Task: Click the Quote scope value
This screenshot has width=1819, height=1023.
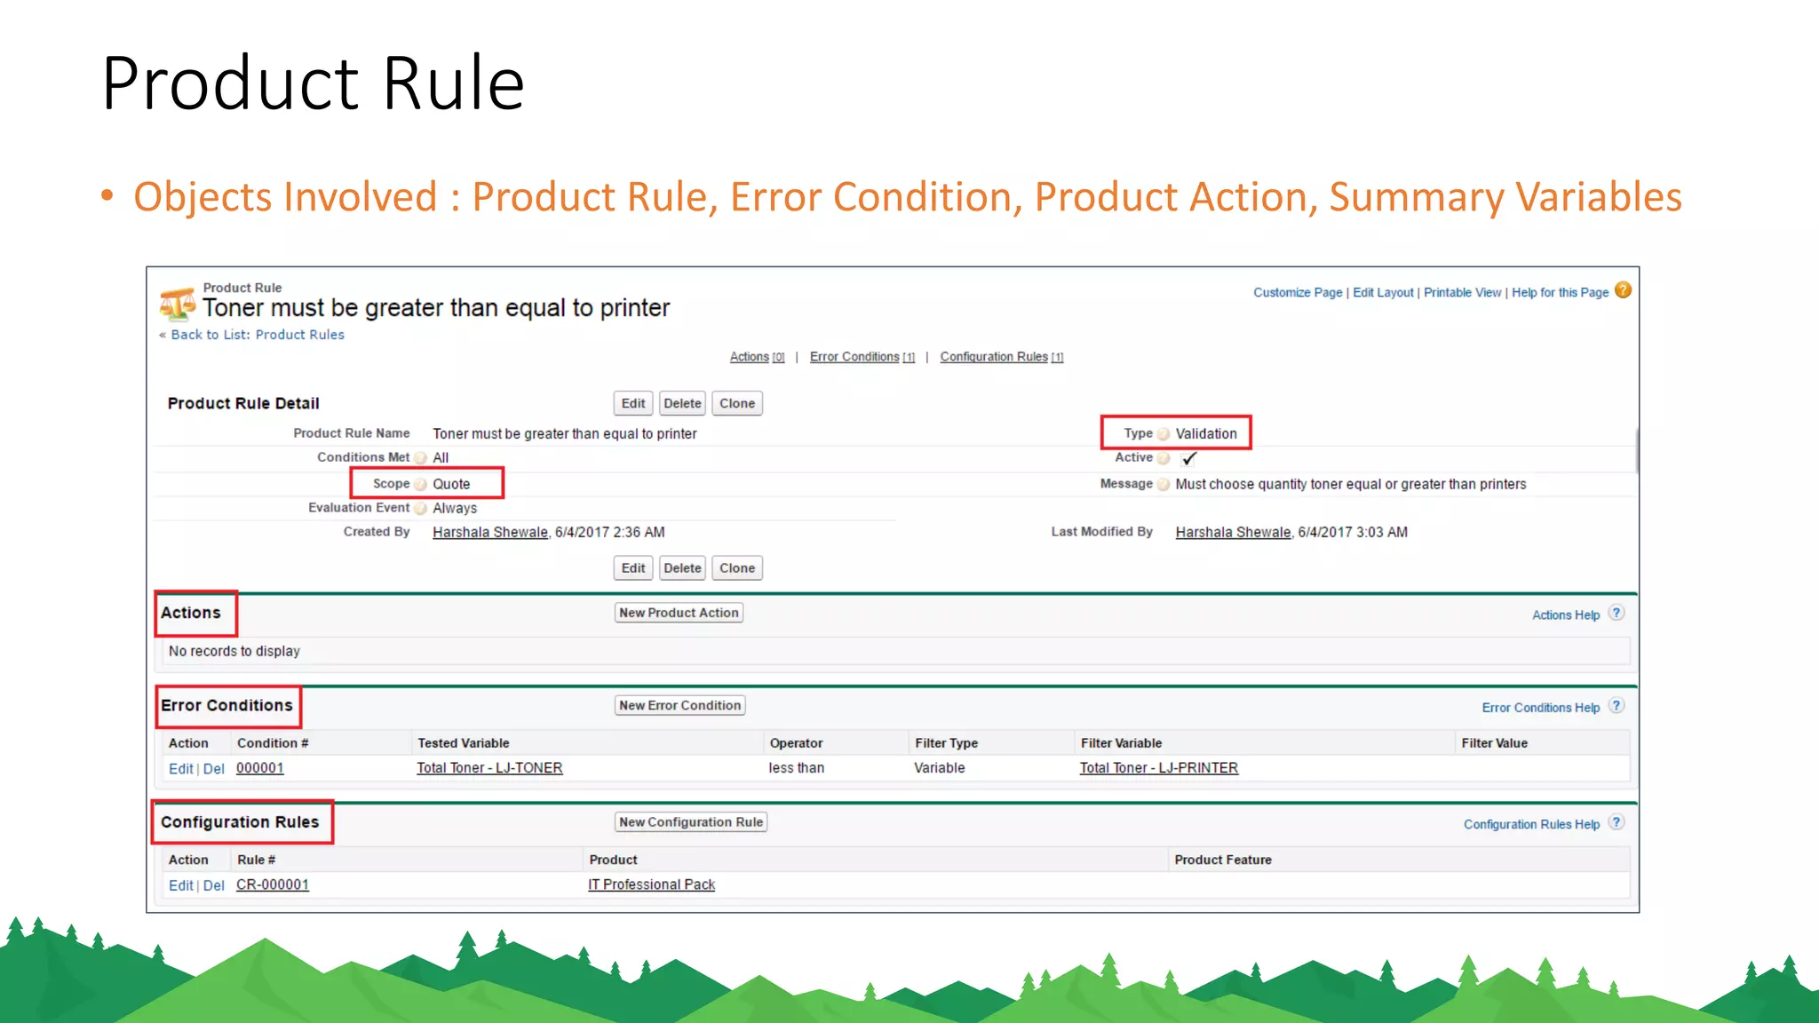Action: pyautogui.click(x=451, y=484)
